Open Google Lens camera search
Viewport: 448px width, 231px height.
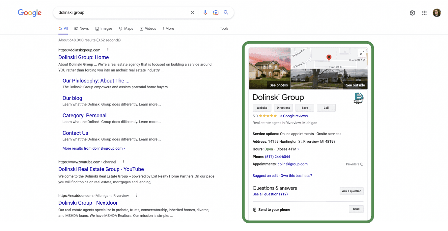pos(216,12)
